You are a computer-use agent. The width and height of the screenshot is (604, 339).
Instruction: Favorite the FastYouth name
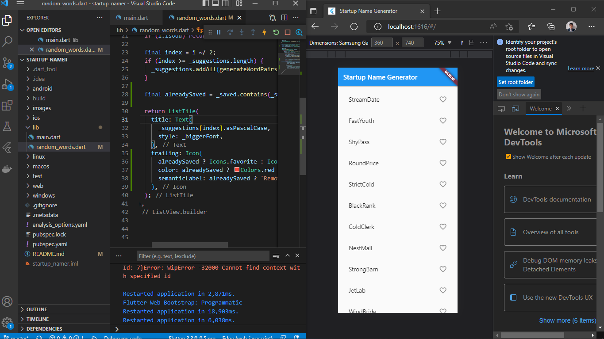(x=443, y=121)
